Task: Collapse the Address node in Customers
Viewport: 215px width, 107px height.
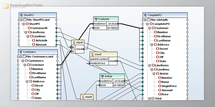Action: tap(27, 82)
